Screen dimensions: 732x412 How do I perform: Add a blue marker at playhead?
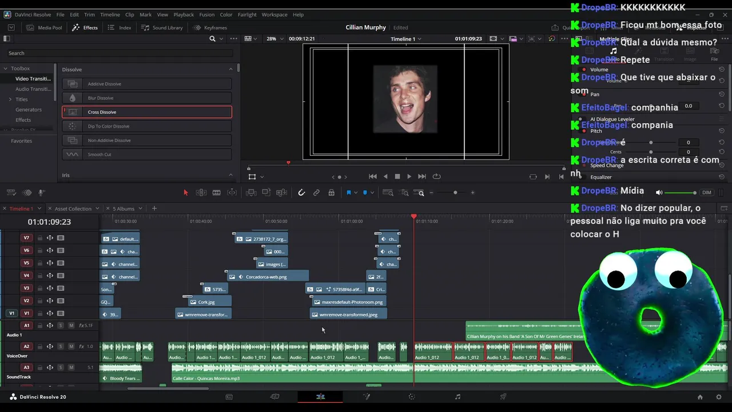(365, 193)
